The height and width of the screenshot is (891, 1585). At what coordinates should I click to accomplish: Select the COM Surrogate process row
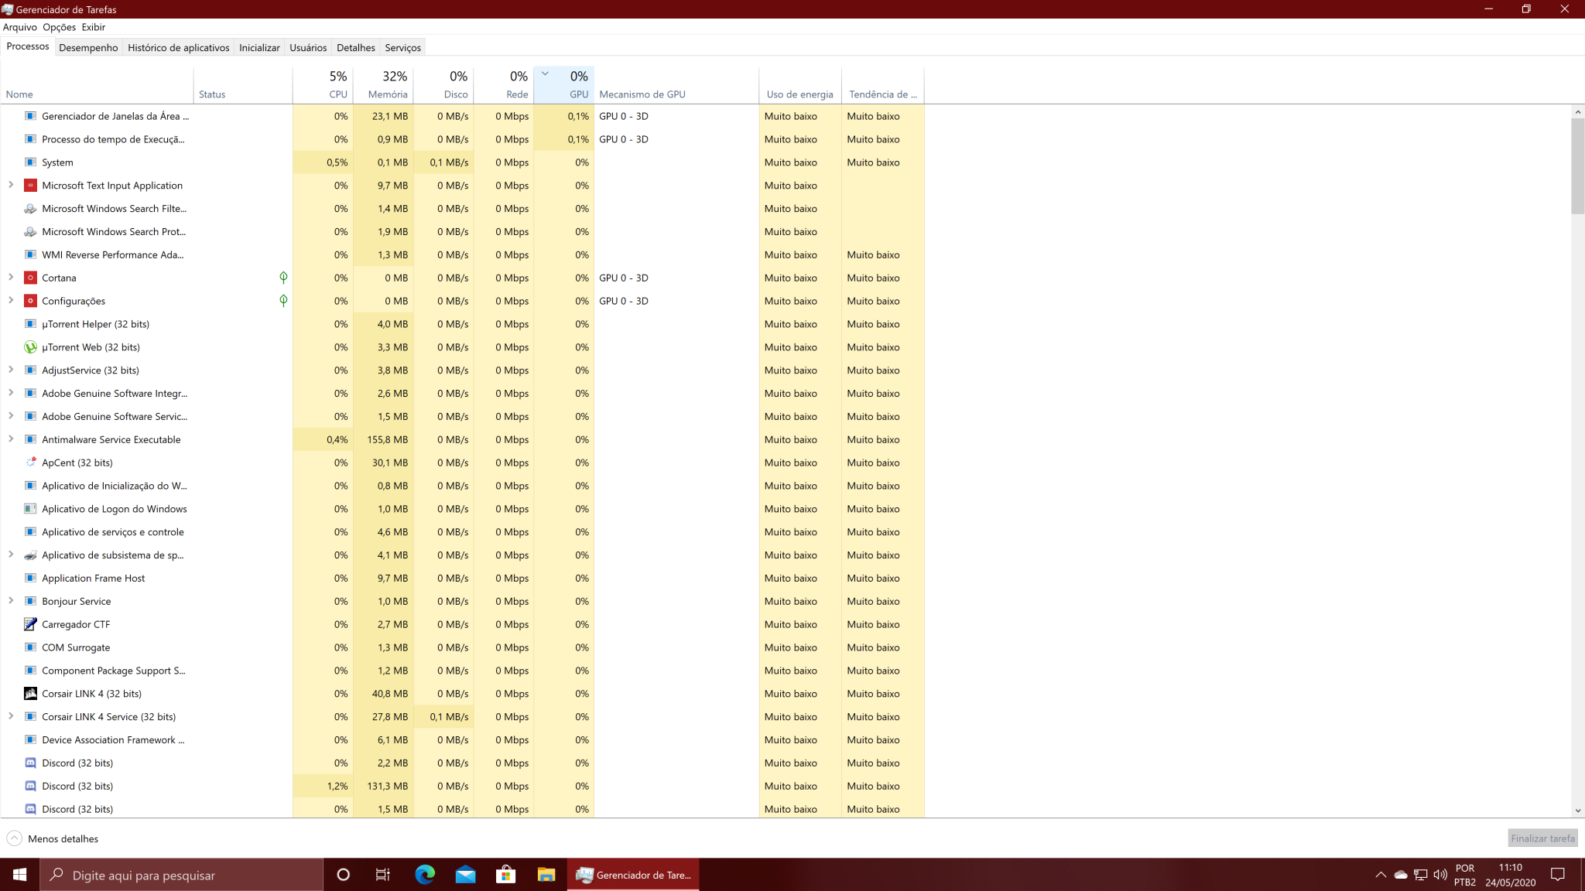click(463, 647)
